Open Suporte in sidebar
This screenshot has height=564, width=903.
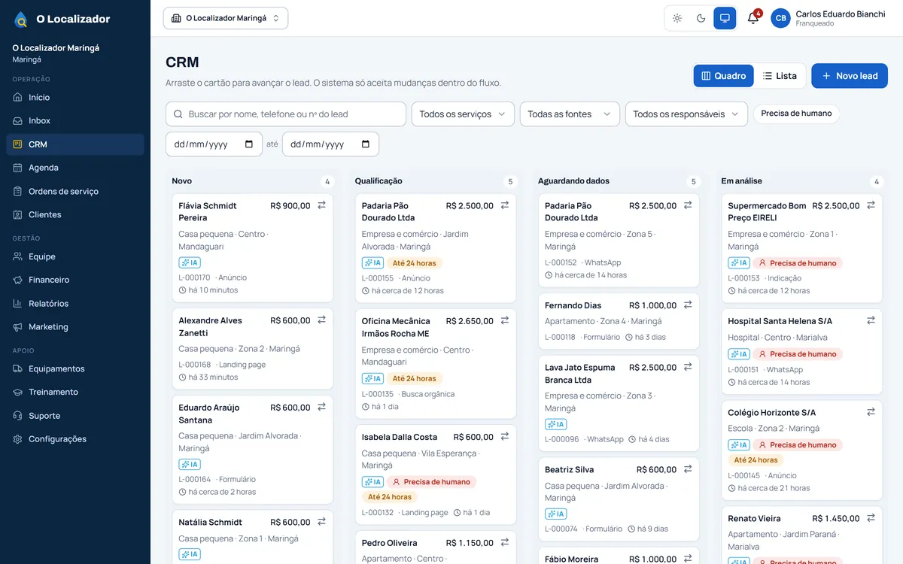coord(75,416)
